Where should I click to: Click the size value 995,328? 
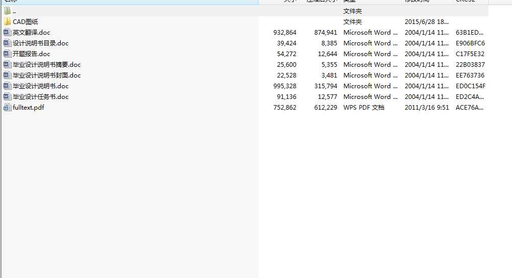[x=285, y=86]
